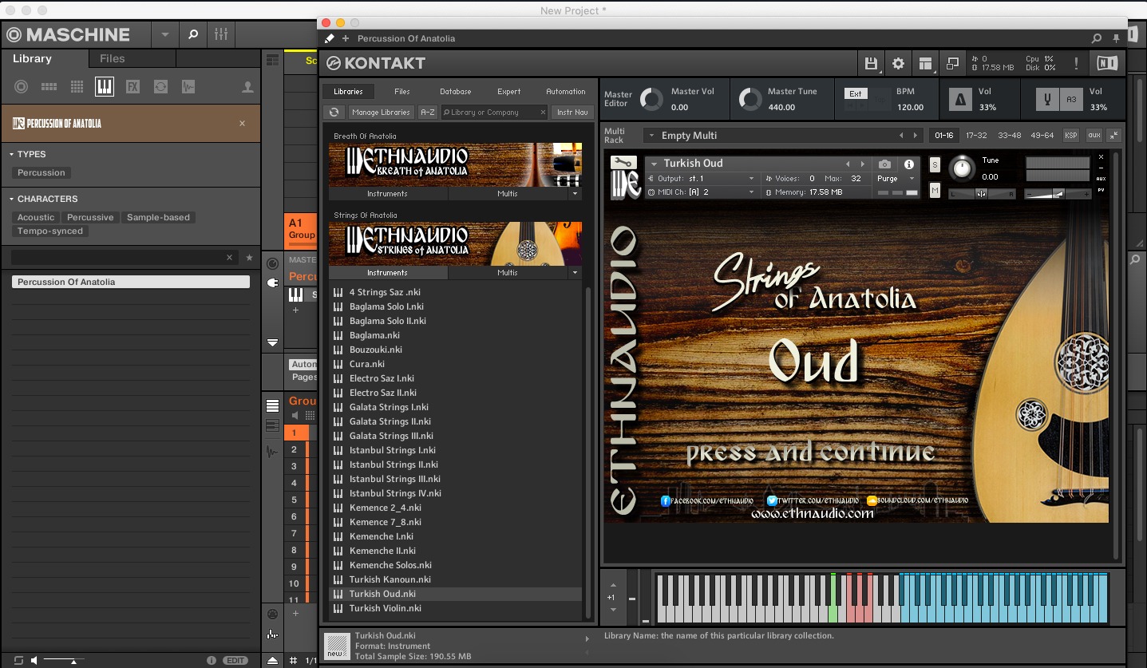This screenshot has height=668, width=1147.
Task: Select the FX browser icon in Maschine
Action: coord(132,87)
